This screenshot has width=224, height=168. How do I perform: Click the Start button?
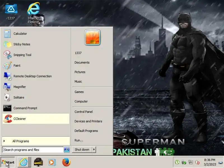click(x=8, y=162)
